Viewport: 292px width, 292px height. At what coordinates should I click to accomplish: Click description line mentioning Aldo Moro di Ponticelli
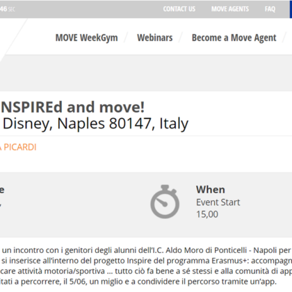pos(146,250)
